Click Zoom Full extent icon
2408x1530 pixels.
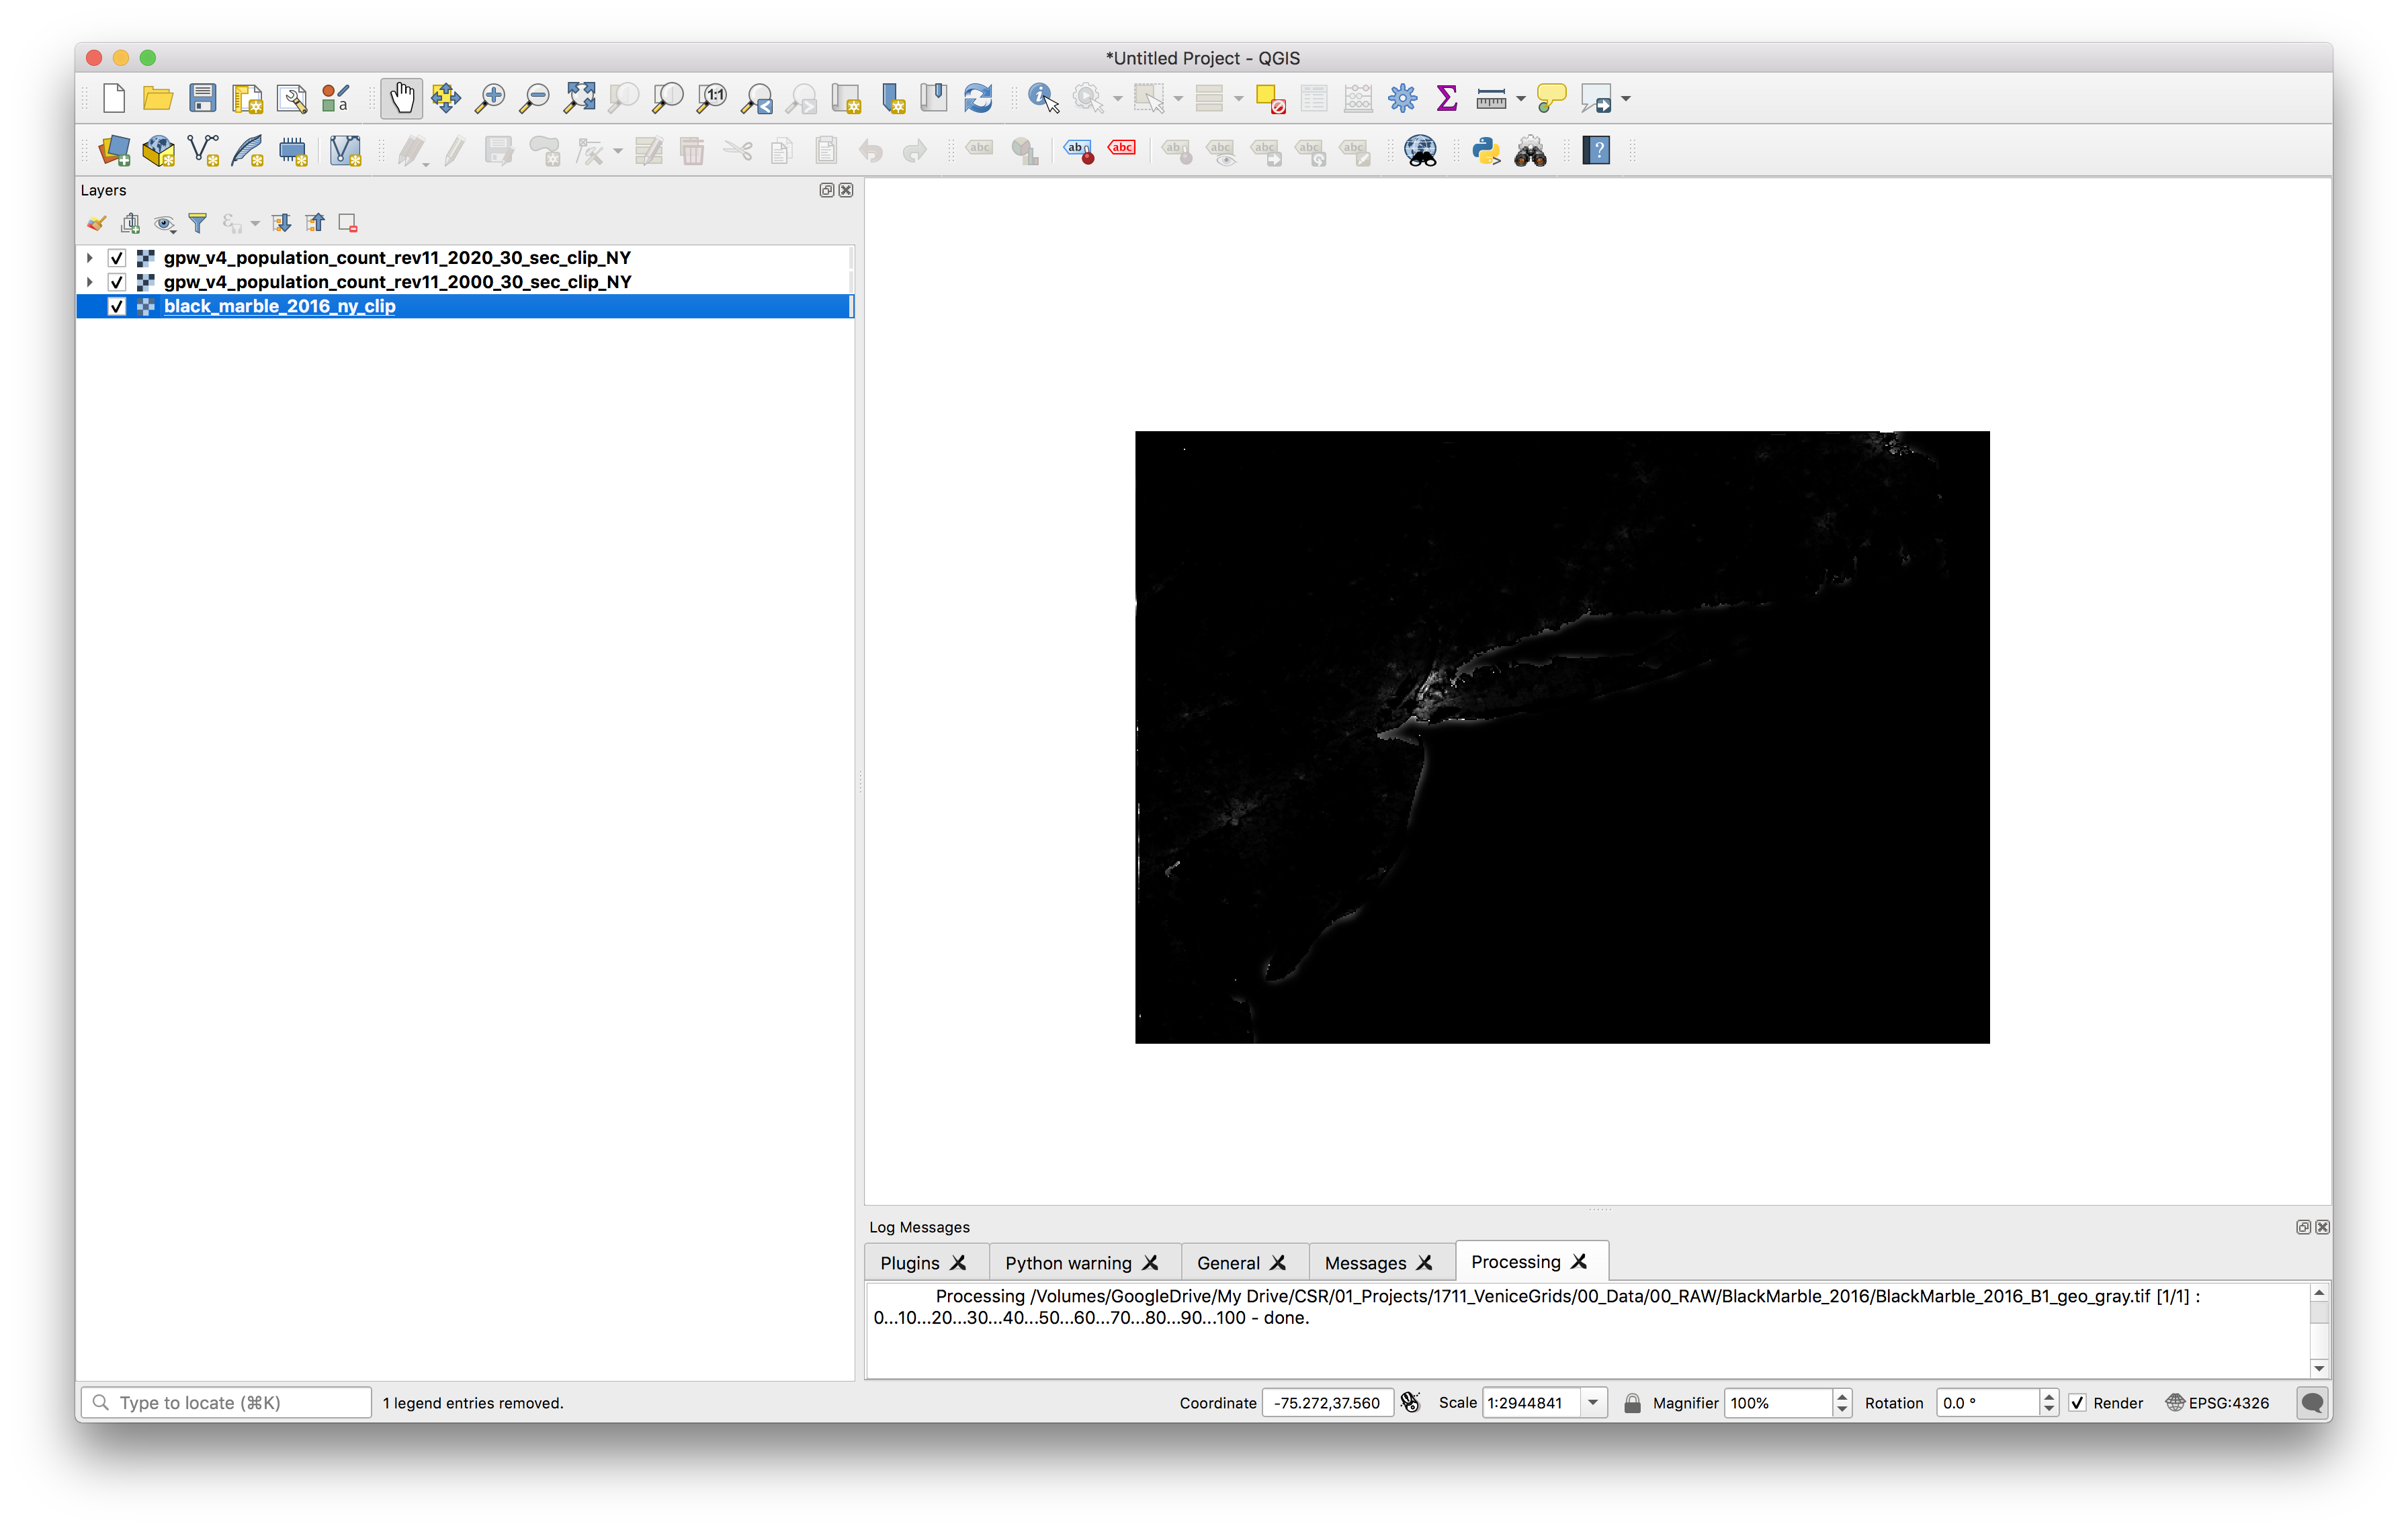coord(579,98)
